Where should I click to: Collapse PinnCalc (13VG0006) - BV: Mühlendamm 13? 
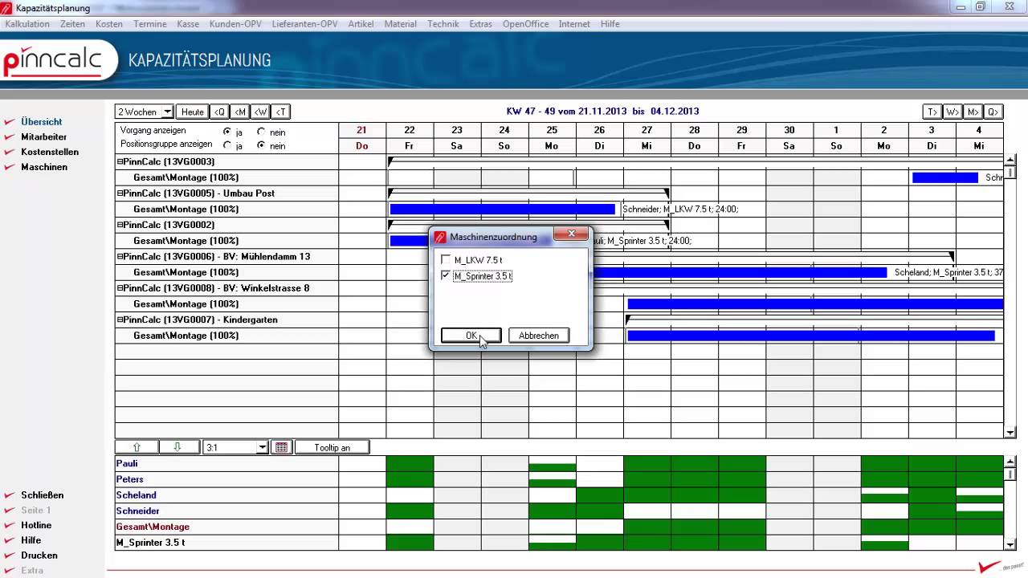point(120,256)
